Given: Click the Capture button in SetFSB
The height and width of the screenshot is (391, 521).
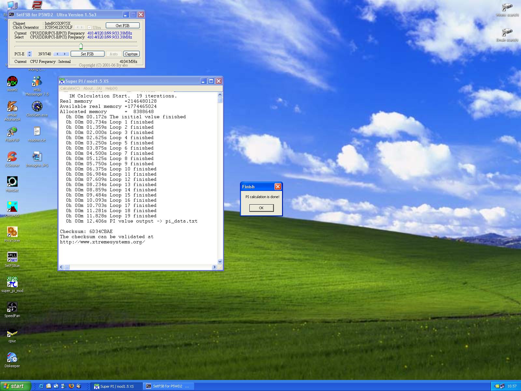Looking at the screenshot, I should [131, 54].
